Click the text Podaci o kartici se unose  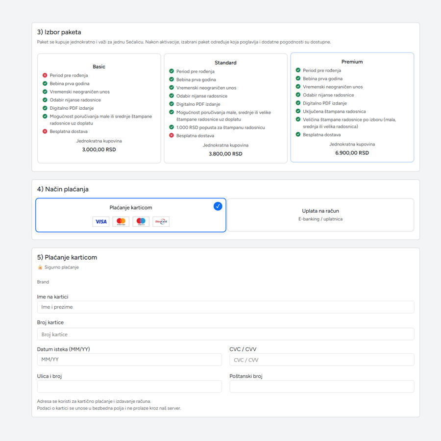pos(109,408)
